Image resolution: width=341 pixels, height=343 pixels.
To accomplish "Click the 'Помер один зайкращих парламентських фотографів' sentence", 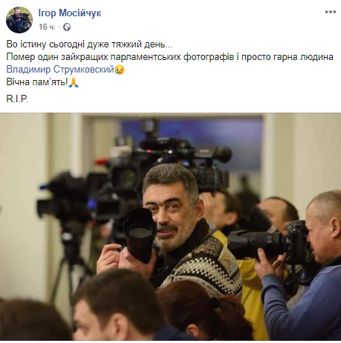I will tap(120, 57).
